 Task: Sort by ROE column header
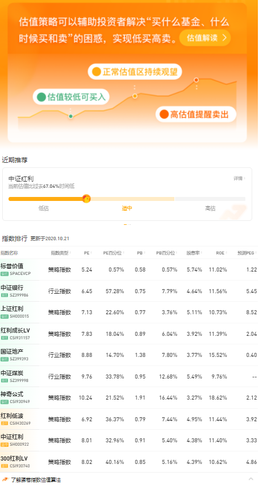click(x=222, y=253)
